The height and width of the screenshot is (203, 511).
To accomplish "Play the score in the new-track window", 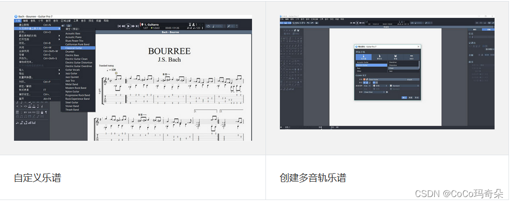I will 357,23.
